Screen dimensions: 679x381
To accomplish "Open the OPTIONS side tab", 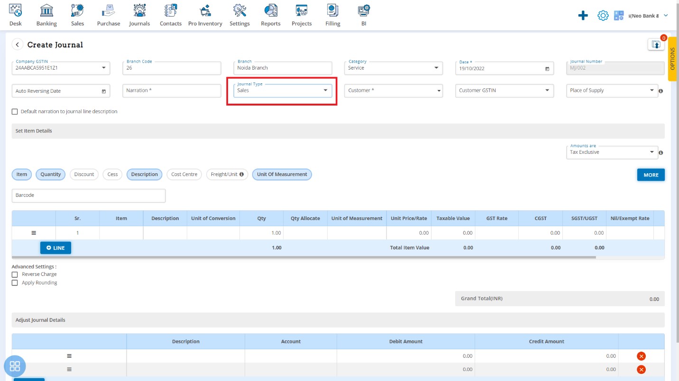I will click(x=672, y=58).
